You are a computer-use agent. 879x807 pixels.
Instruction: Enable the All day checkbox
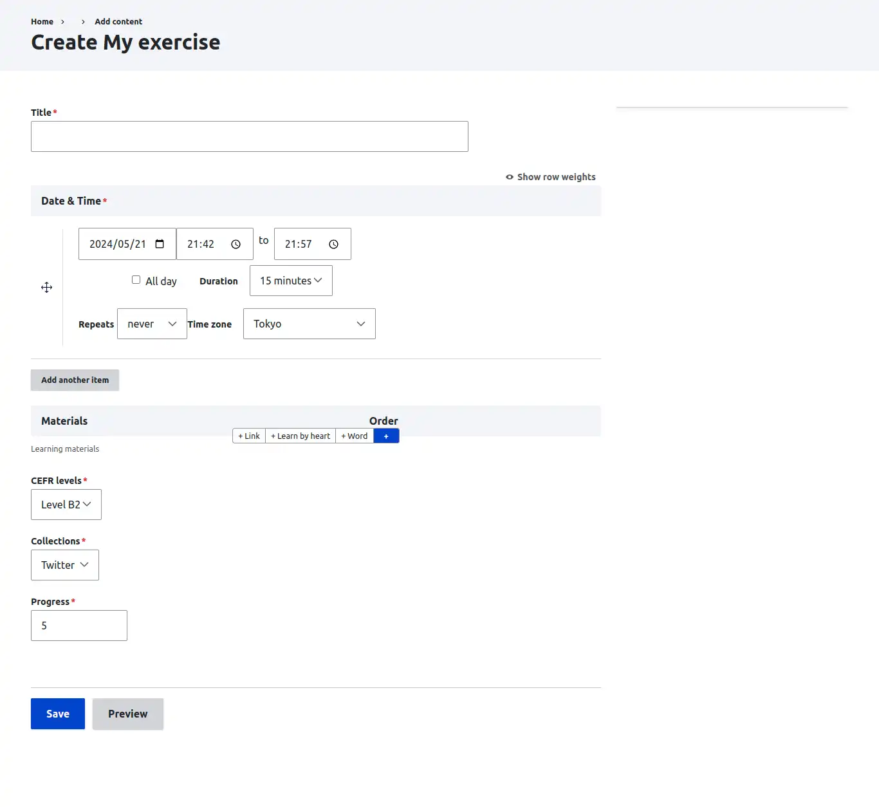[136, 280]
